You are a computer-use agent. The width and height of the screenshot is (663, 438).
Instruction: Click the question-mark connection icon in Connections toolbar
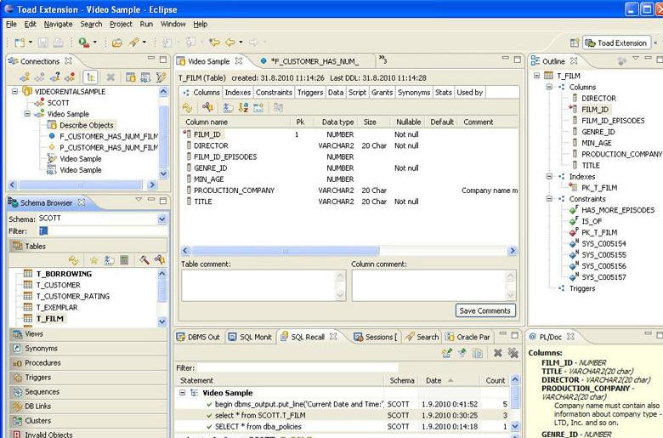(55, 77)
